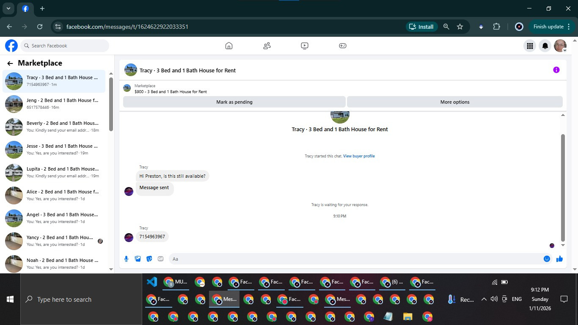Click the Install app button
The width and height of the screenshot is (578, 325).
coord(421,27)
